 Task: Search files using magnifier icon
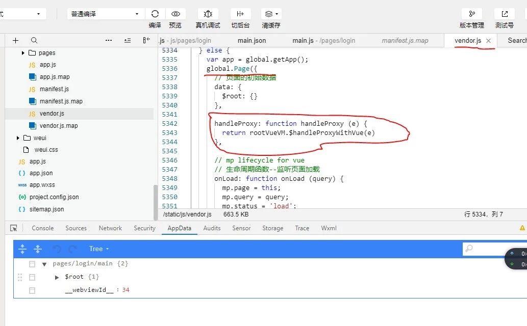click(34, 40)
